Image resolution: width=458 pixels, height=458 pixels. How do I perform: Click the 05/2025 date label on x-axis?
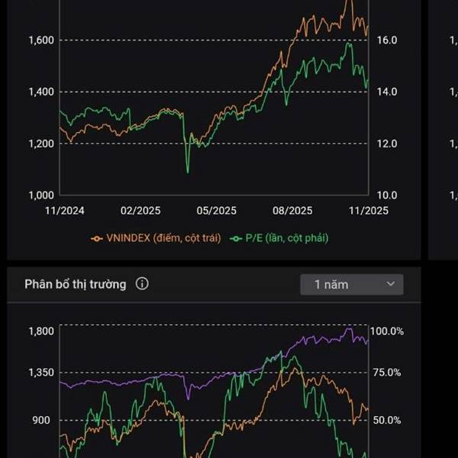click(216, 211)
